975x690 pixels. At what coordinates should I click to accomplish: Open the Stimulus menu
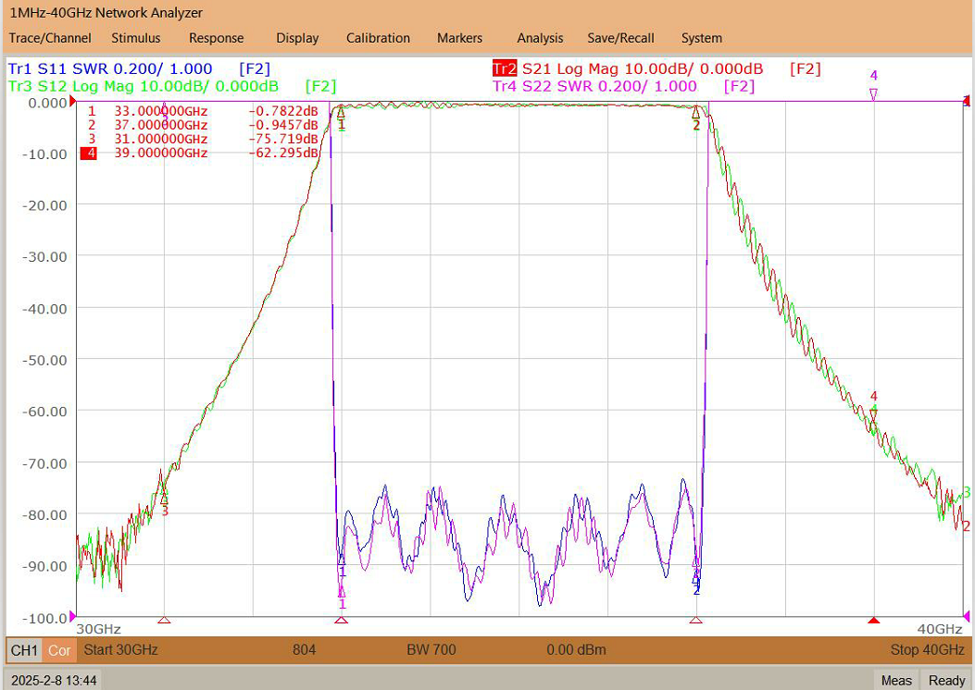135,39
